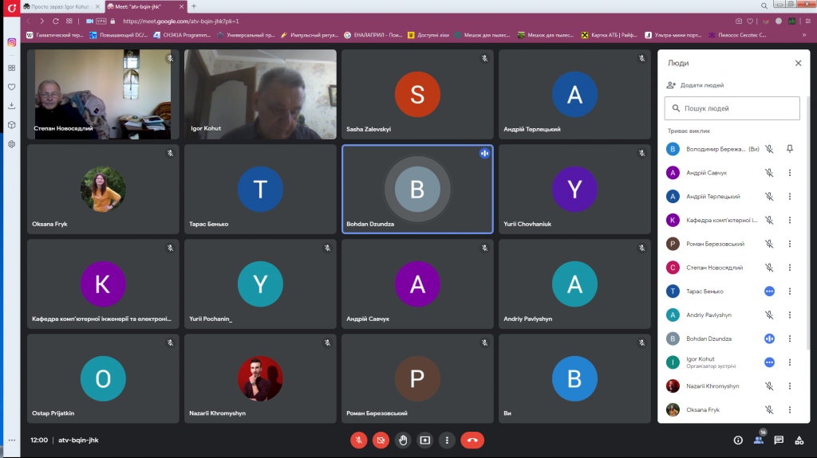The image size is (817, 458).
Task: Open more options in the call controls
Action: click(448, 440)
